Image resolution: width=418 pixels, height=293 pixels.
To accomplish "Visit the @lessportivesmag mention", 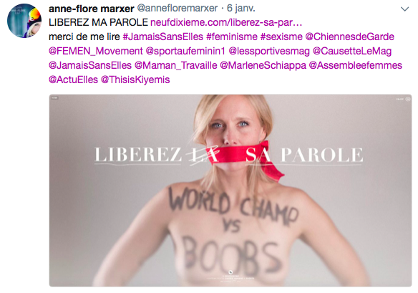I will (x=269, y=51).
